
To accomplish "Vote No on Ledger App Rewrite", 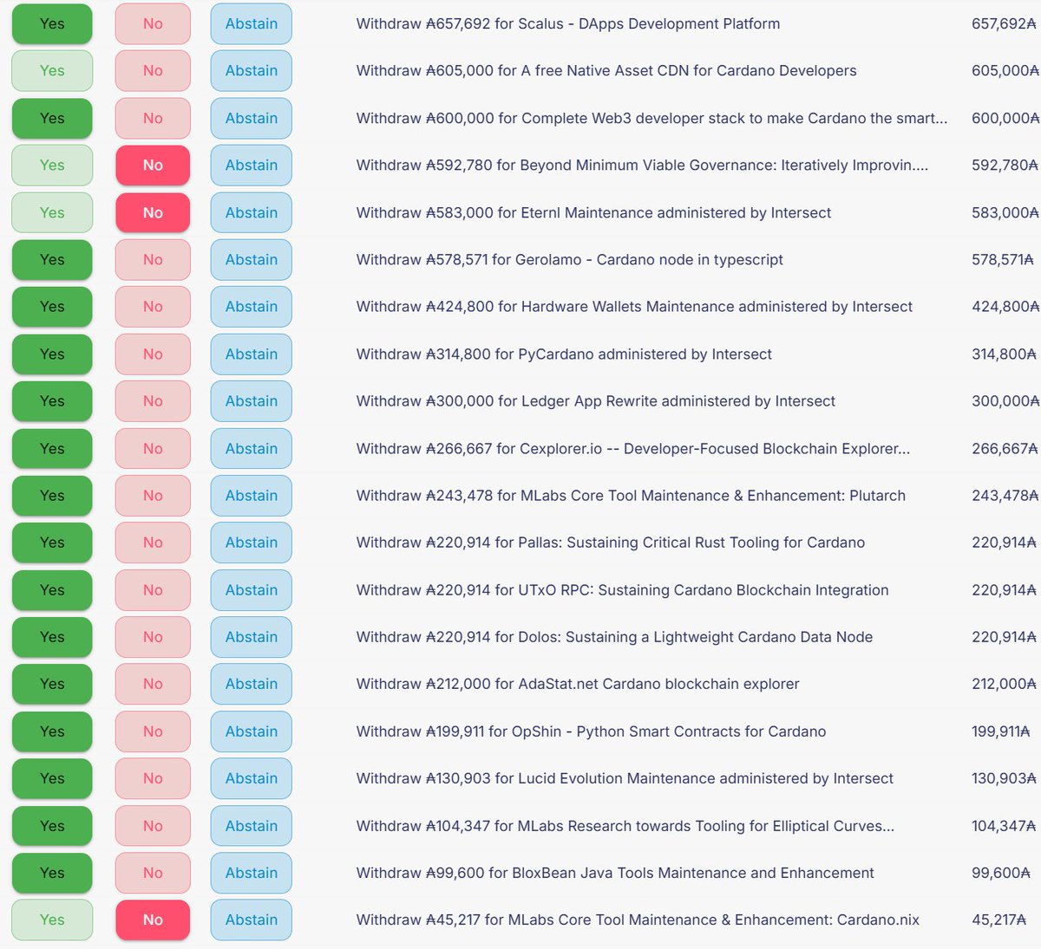I will pyautogui.click(x=153, y=401).
